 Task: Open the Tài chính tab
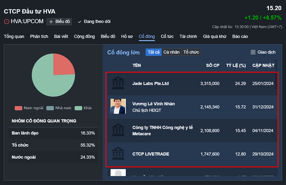(188, 37)
